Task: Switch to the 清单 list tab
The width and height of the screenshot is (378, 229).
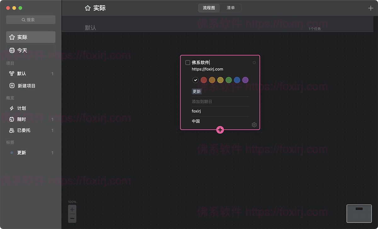Action: pos(231,8)
